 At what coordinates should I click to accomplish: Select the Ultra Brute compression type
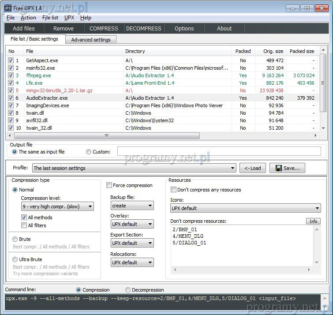point(15,259)
